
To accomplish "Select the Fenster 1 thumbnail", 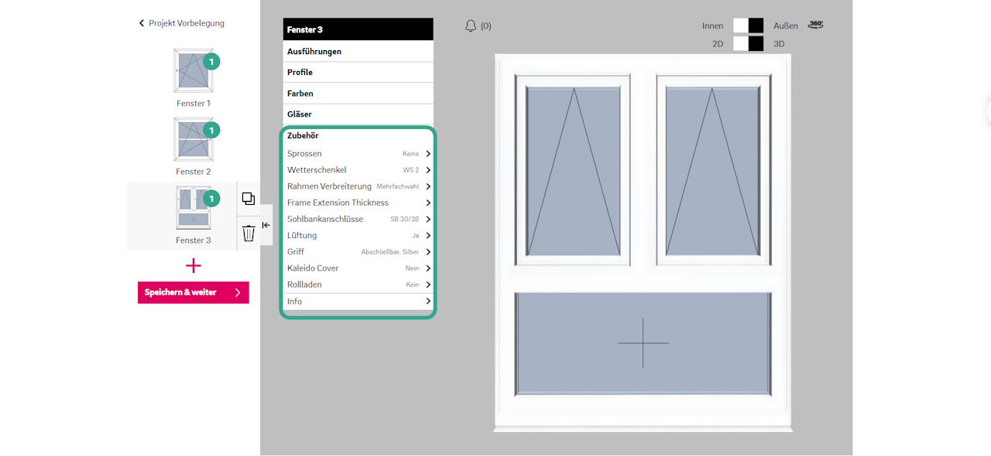I will click(193, 71).
